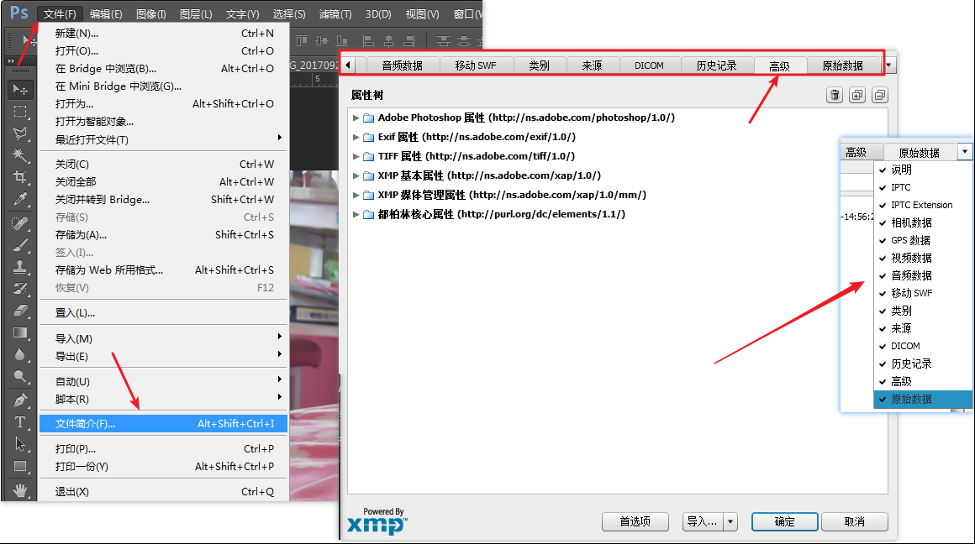Click the expand-all icon beside the trash icon

tap(857, 96)
